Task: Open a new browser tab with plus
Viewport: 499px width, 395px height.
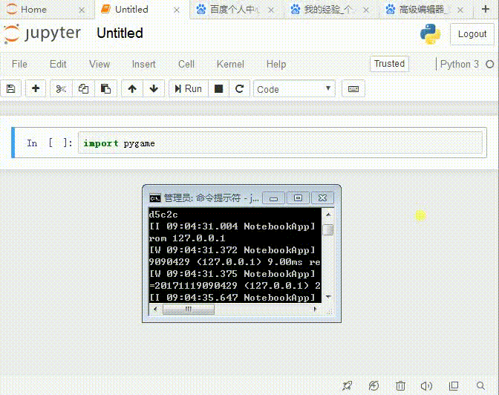Action: click(486, 9)
